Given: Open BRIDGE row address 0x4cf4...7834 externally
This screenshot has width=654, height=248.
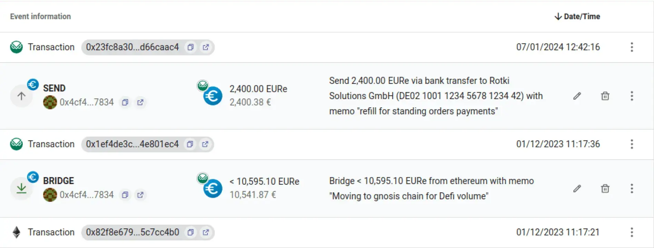Looking at the screenshot, I should [140, 195].
